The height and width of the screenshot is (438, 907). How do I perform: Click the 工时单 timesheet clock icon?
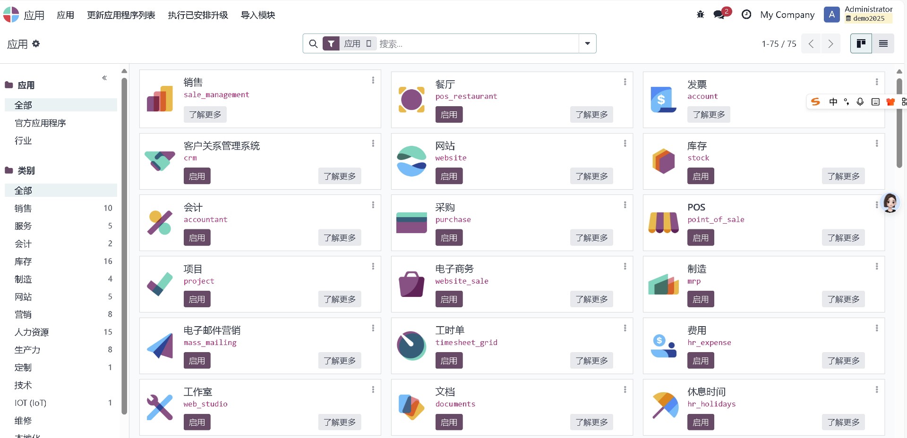(x=411, y=345)
